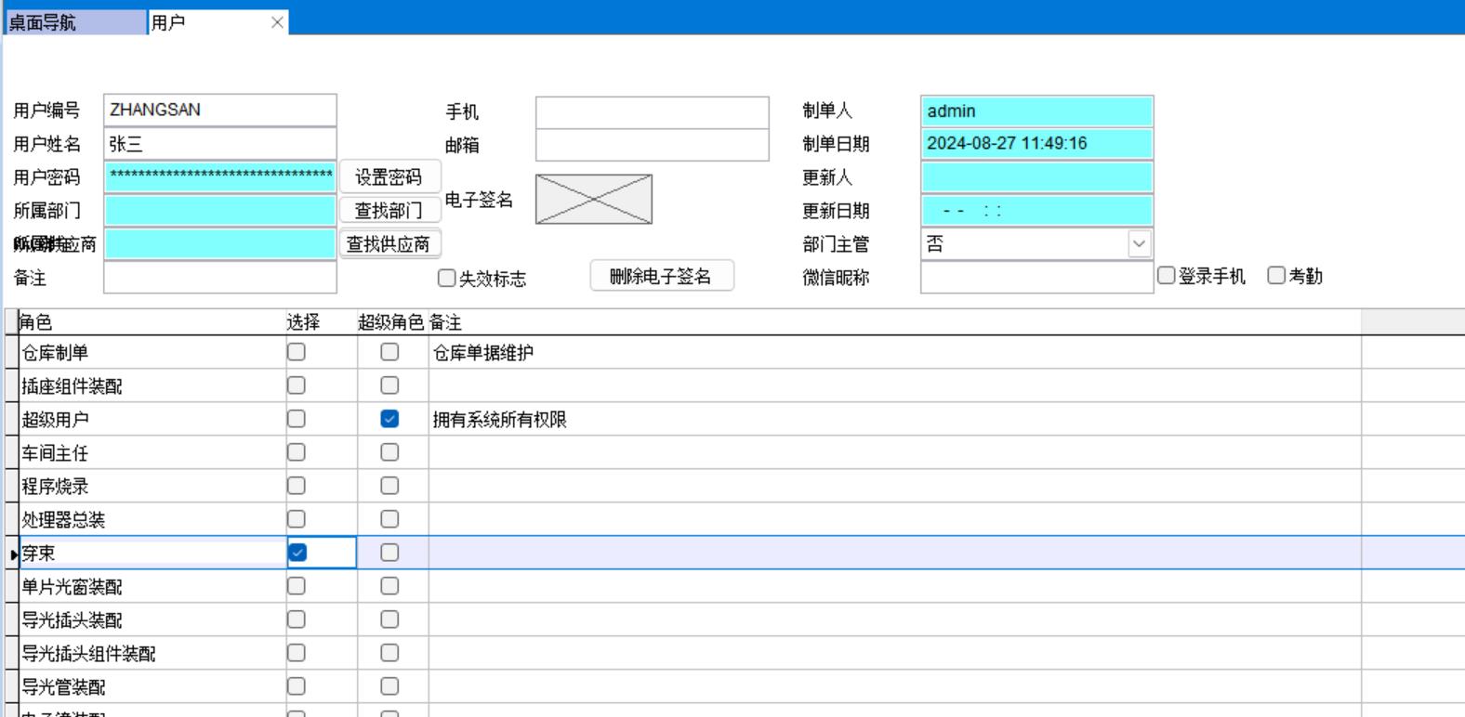The image size is (1465, 717).
Task: Click the 删除电子签名 button
Action: (661, 276)
